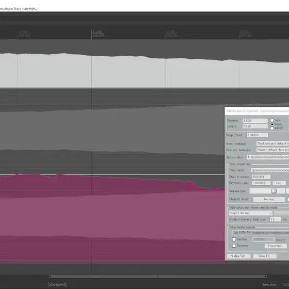Expand the Project default pitch shift mode dropdown
Viewport: 289px width, 289px height.
[250, 213]
